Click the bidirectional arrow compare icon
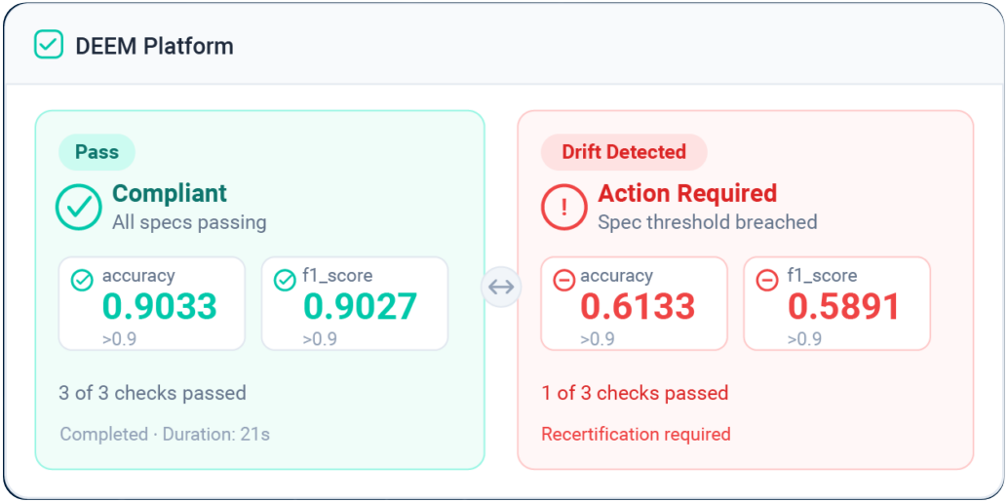 point(501,287)
